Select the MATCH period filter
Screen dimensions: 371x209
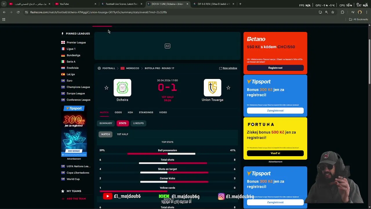(x=106, y=134)
